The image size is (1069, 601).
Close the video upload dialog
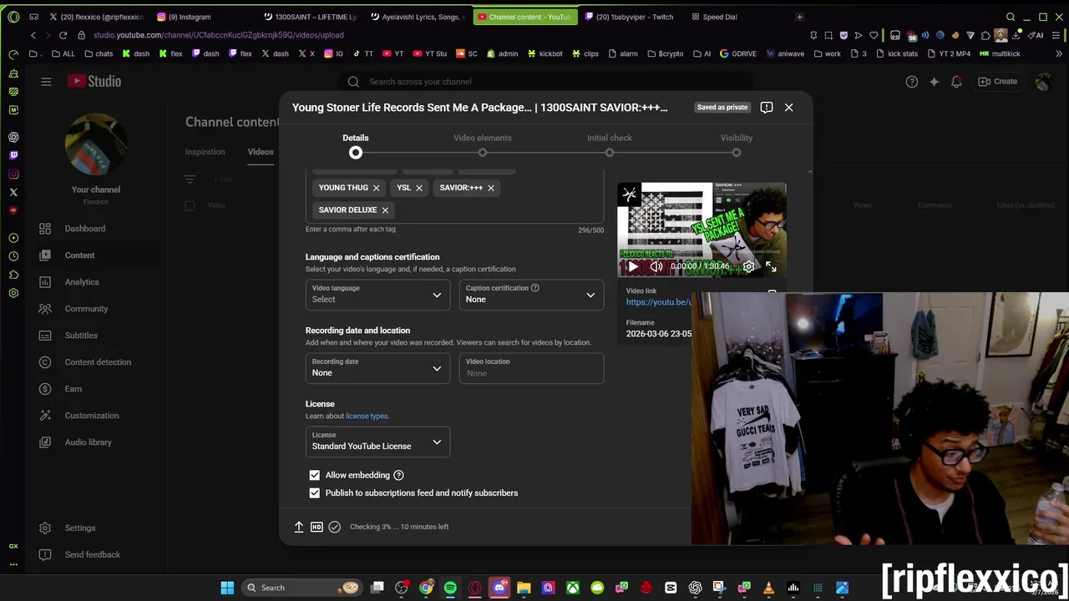pos(788,107)
